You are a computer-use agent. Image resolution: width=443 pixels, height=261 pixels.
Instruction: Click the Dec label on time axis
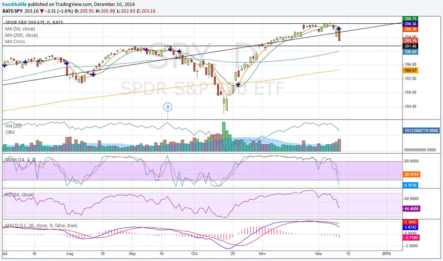click(318, 253)
